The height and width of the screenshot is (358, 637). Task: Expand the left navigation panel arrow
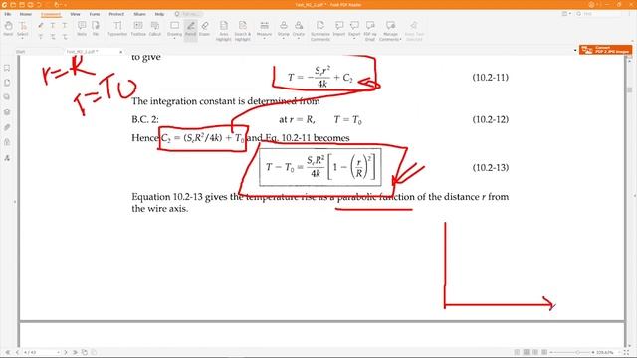[x=15, y=201]
